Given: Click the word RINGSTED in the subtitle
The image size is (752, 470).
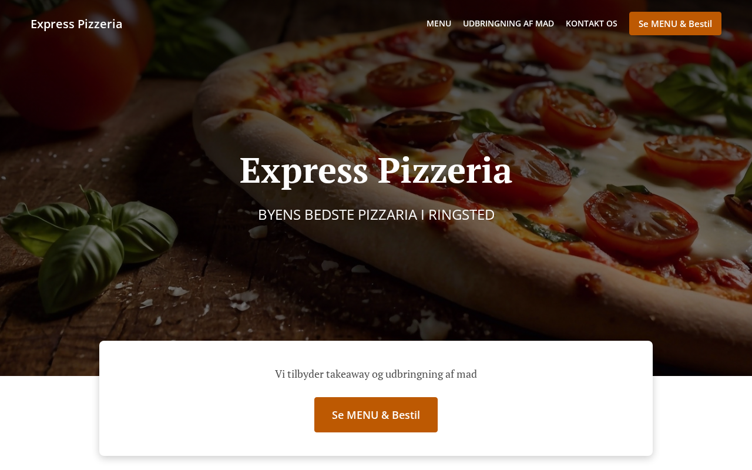Looking at the screenshot, I should coord(461,214).
